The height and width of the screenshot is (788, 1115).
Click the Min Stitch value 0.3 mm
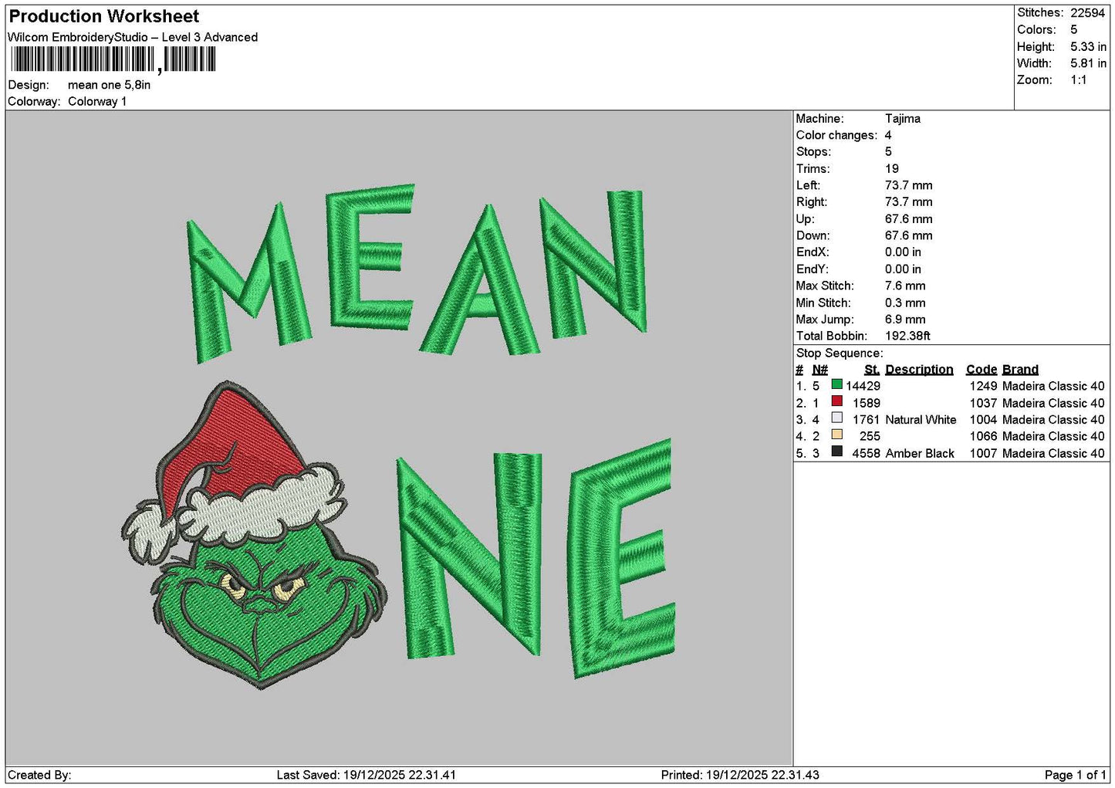pyautogui.click(x=905, y=303)
